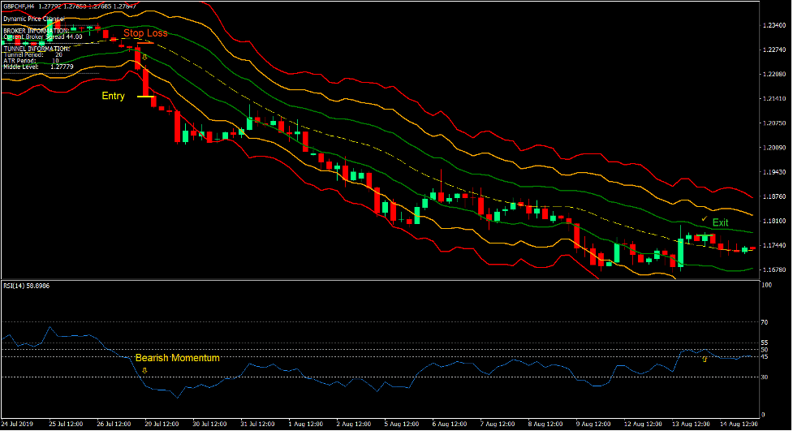The width and height of the screenshot is (793, 431).
Task: Click the Exit text label
Action: coord(720,222)
